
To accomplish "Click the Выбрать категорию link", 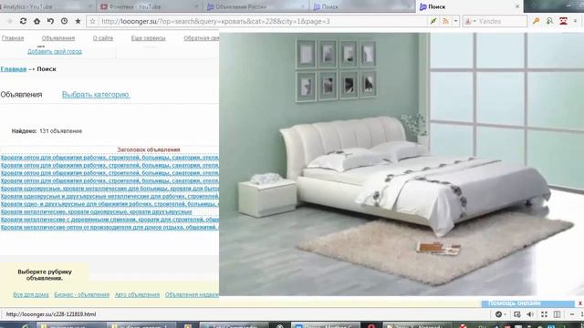I will point(96,95).
